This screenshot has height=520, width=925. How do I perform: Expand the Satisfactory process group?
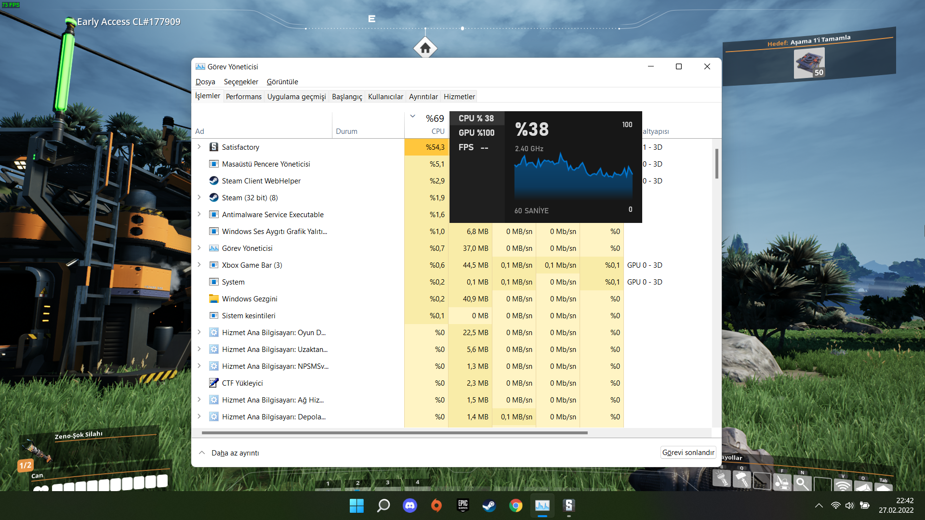coord(199,147)
